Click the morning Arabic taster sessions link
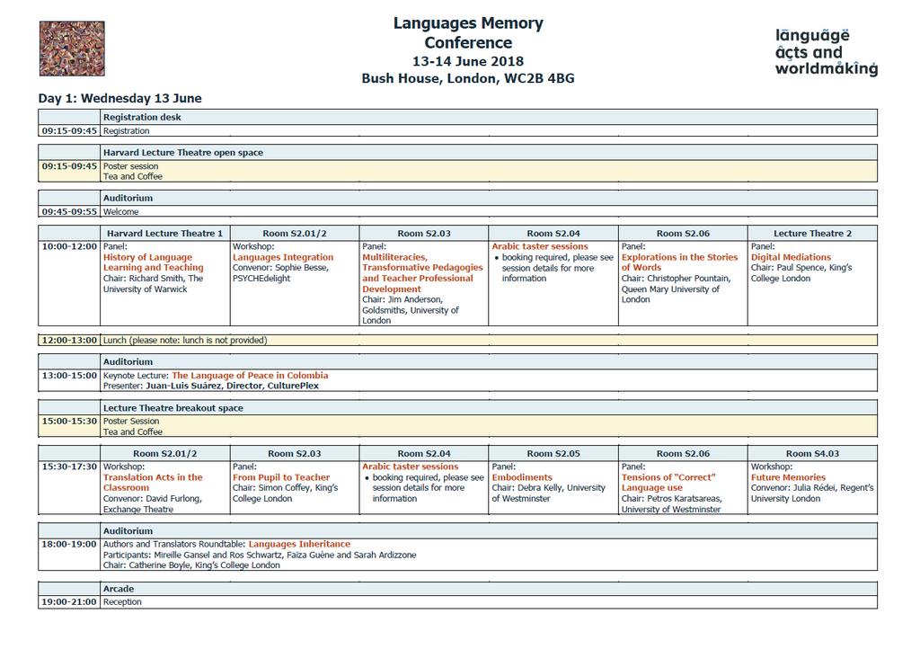The width and height of the screenshot is (920, 649). pos(540,246)
